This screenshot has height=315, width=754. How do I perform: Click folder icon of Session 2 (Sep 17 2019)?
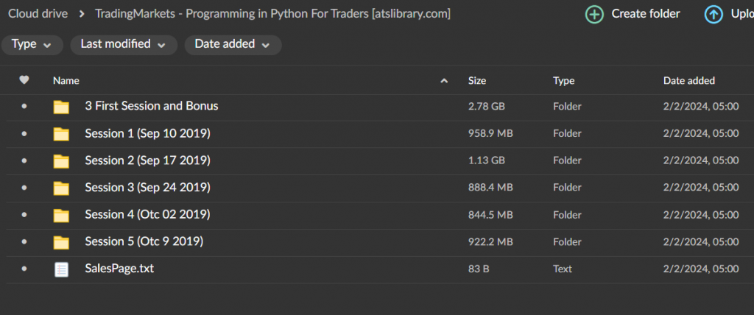click(61, 160)
